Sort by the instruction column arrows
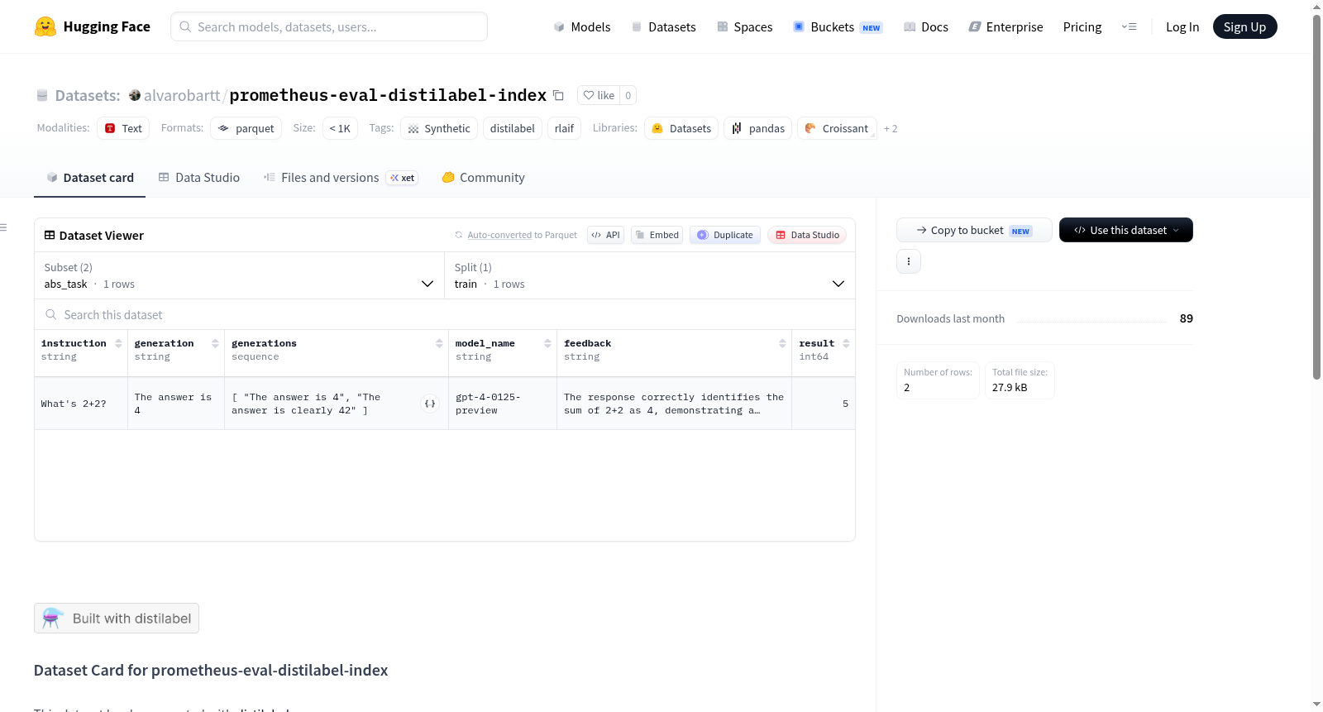The width and height of the screenshot is (1323, 712). click(x=118, y=343)
